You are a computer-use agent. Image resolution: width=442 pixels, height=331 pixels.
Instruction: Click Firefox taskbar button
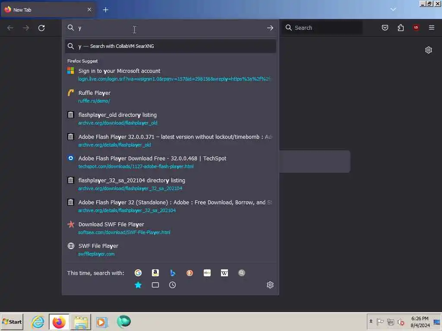click(x=59, y=322)
